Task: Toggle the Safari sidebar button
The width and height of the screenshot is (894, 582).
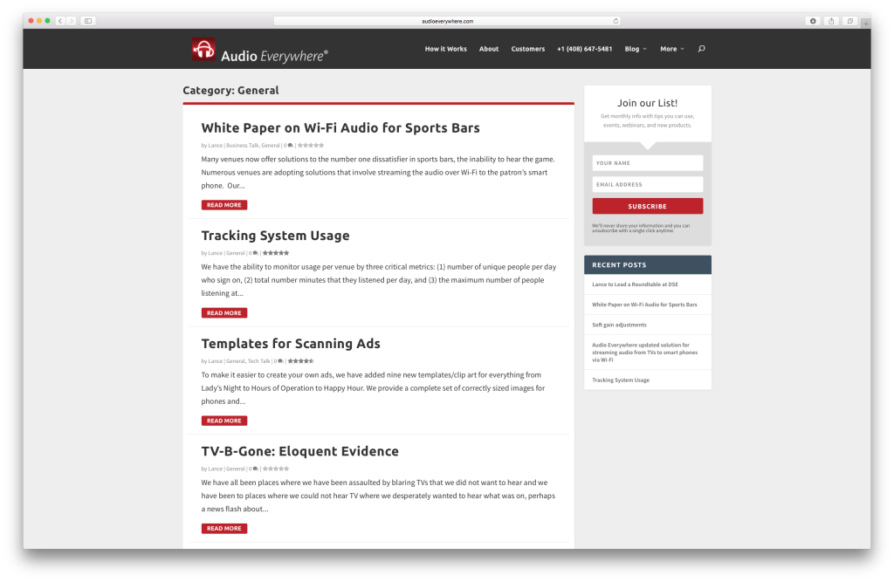Action: pos(88,21)
